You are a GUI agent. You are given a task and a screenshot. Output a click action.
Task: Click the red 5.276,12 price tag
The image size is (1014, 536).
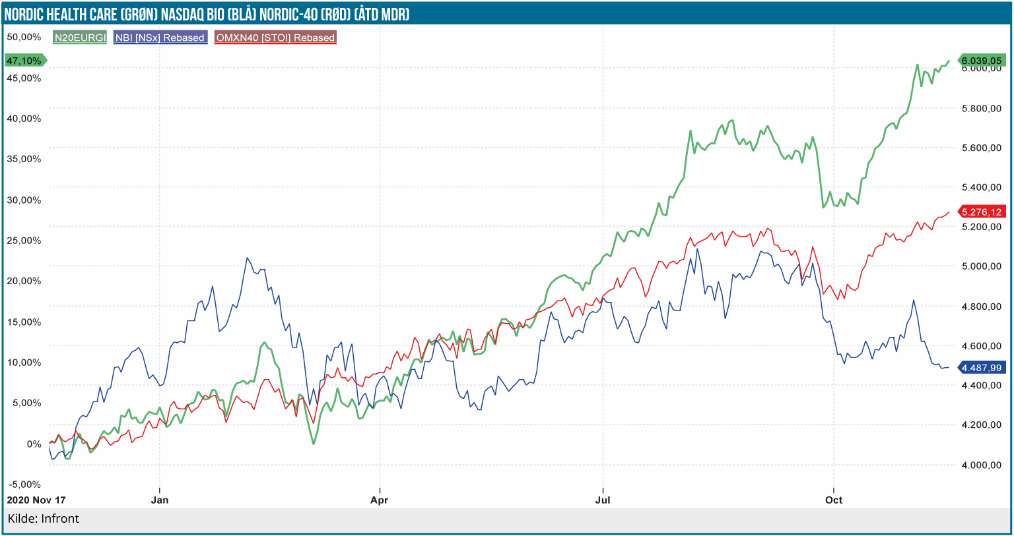coord(981,212)
